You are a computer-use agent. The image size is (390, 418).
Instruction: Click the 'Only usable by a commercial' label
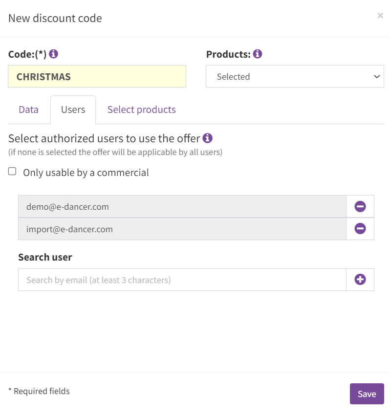coord(86,173)
